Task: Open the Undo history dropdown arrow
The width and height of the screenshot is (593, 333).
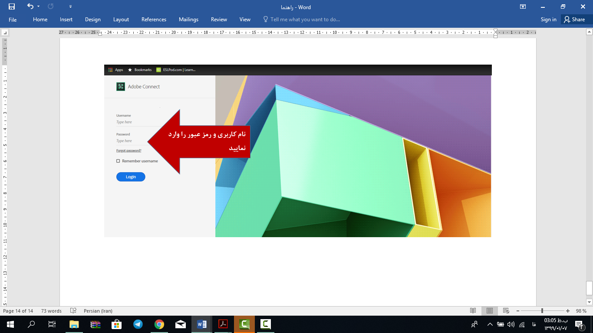Action: tap(39, 7)
